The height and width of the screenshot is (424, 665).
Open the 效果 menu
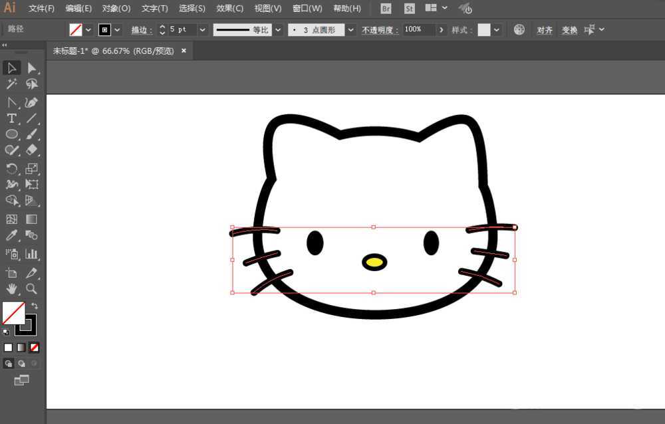[x=229, y=9]
